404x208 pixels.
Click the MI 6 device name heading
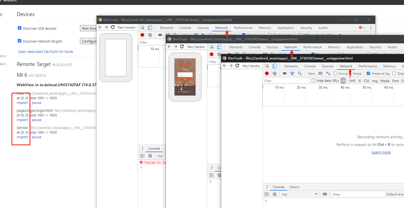pyautogui.click(x=22, y=75)
